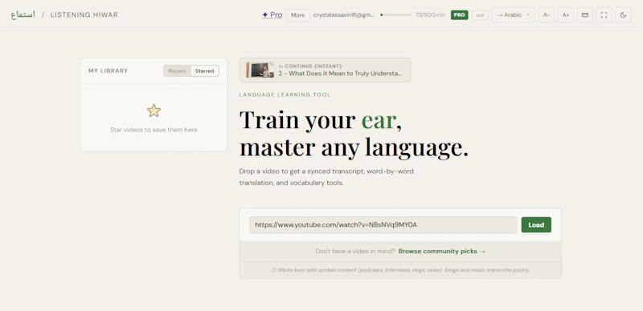
Task: Click the out sign-out button
Action: (480, 15)
